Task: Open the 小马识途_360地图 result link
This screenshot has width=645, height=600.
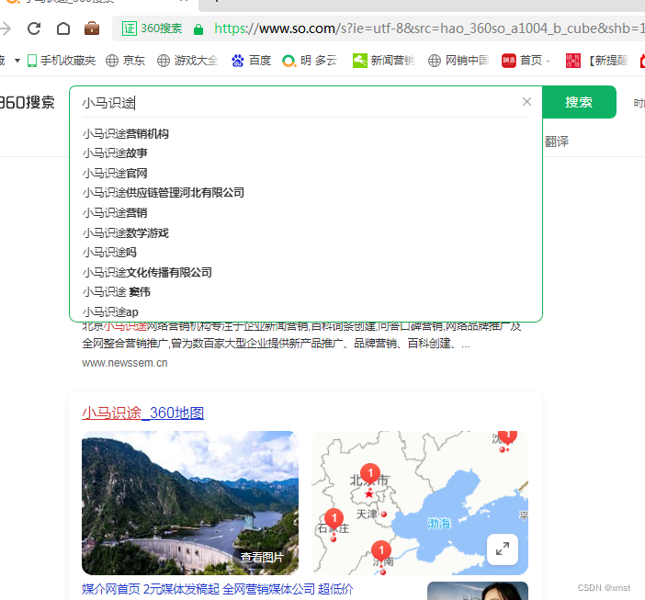Action: point(143,413)
